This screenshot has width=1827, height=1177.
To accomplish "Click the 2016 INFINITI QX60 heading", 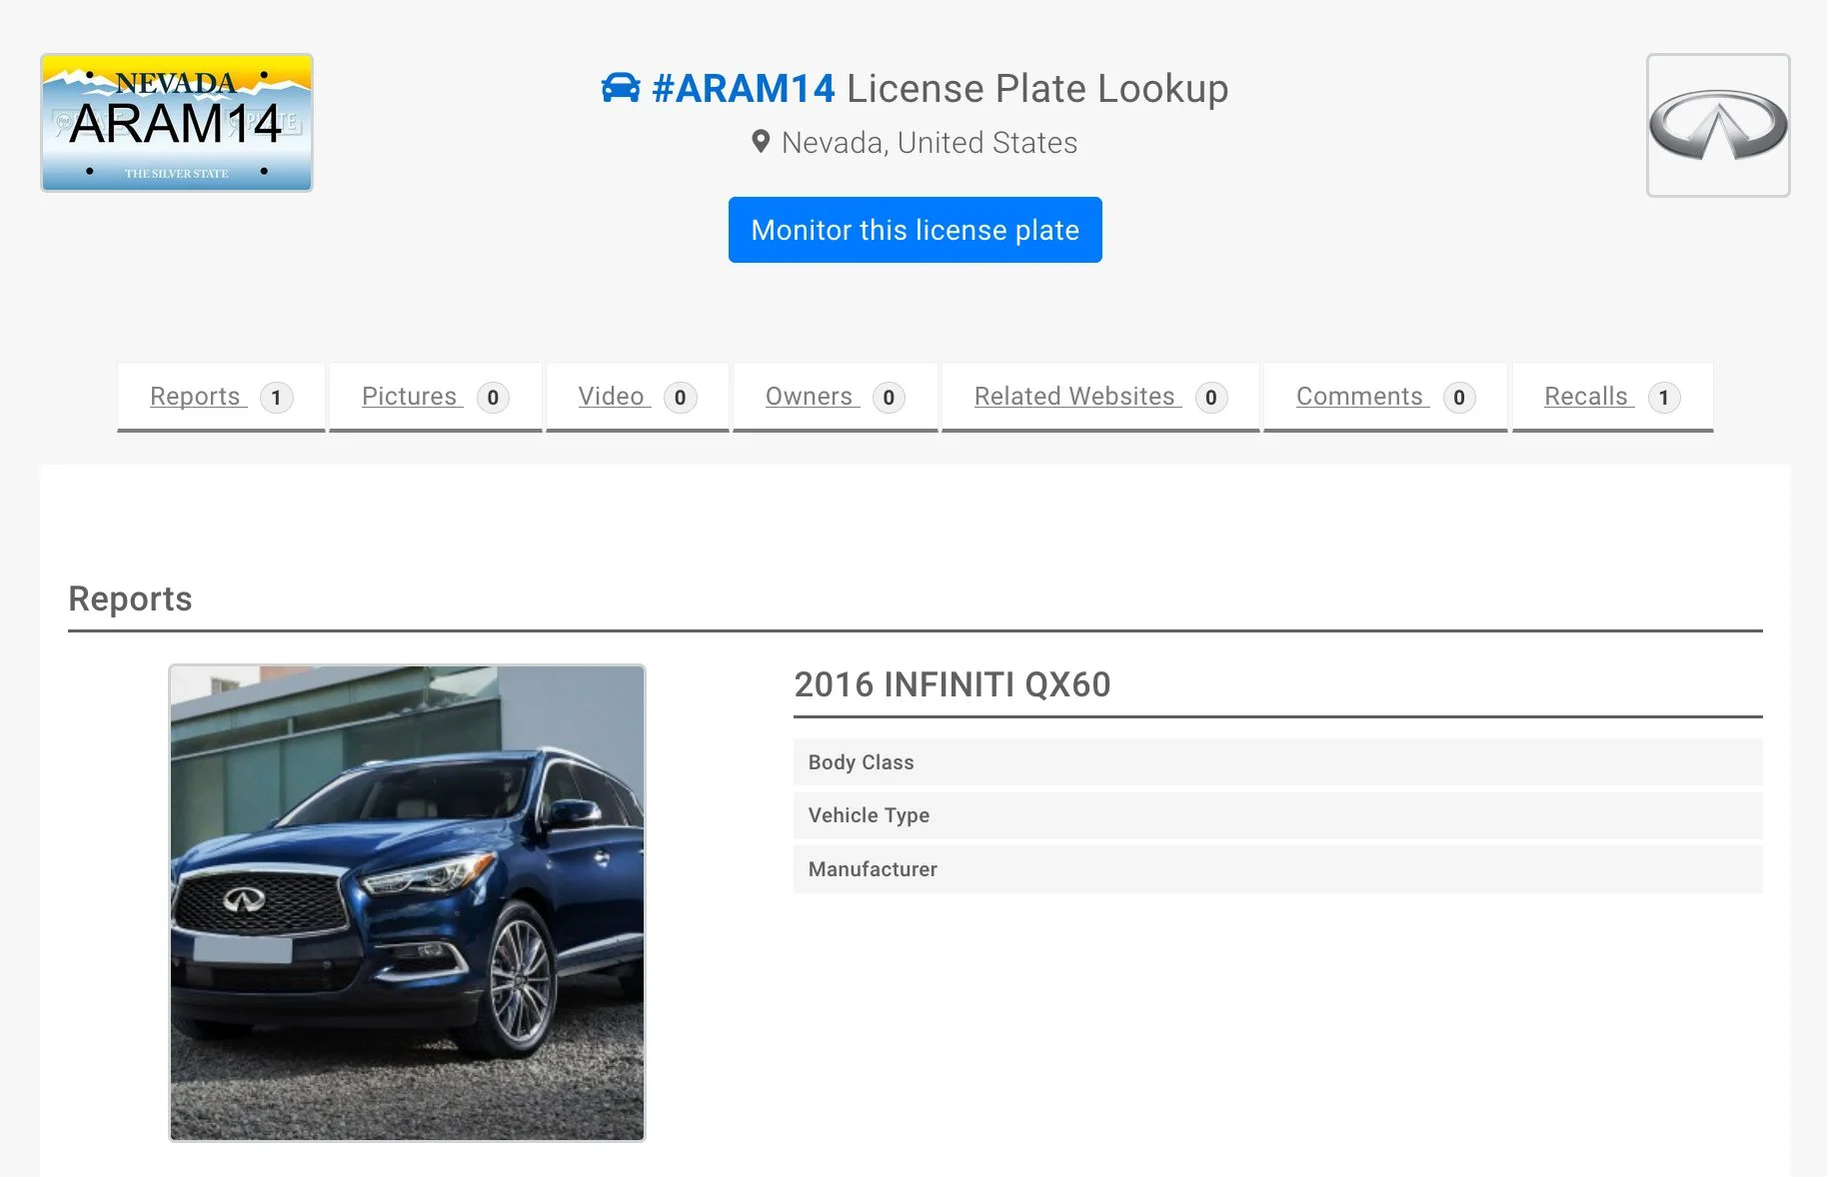I will (952, 685).
